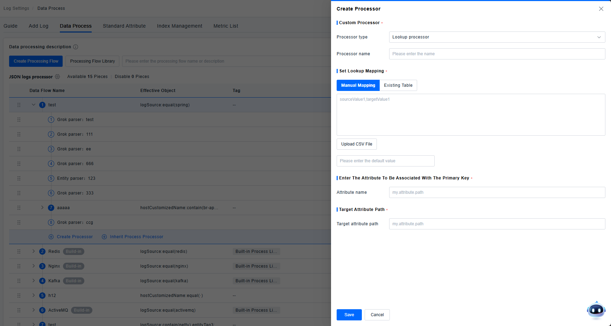
Task: Switch to Existing Table mapping
Action: tap(398, 85)
